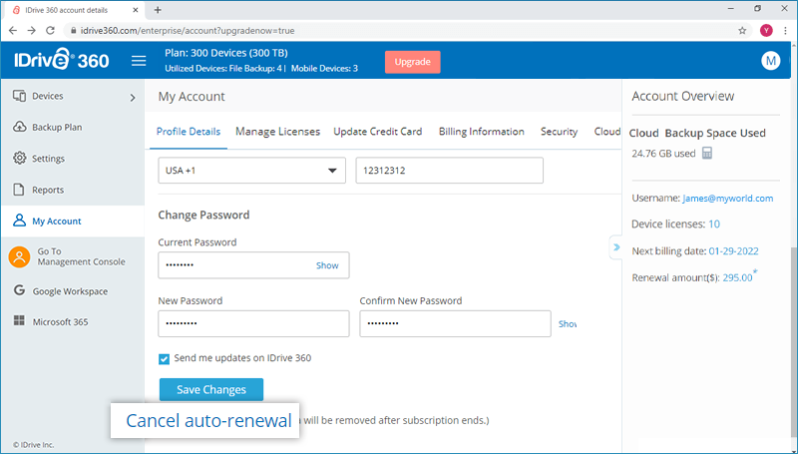
Task: Open Reports in the sidebar
Action: click(x=48, y=190)
